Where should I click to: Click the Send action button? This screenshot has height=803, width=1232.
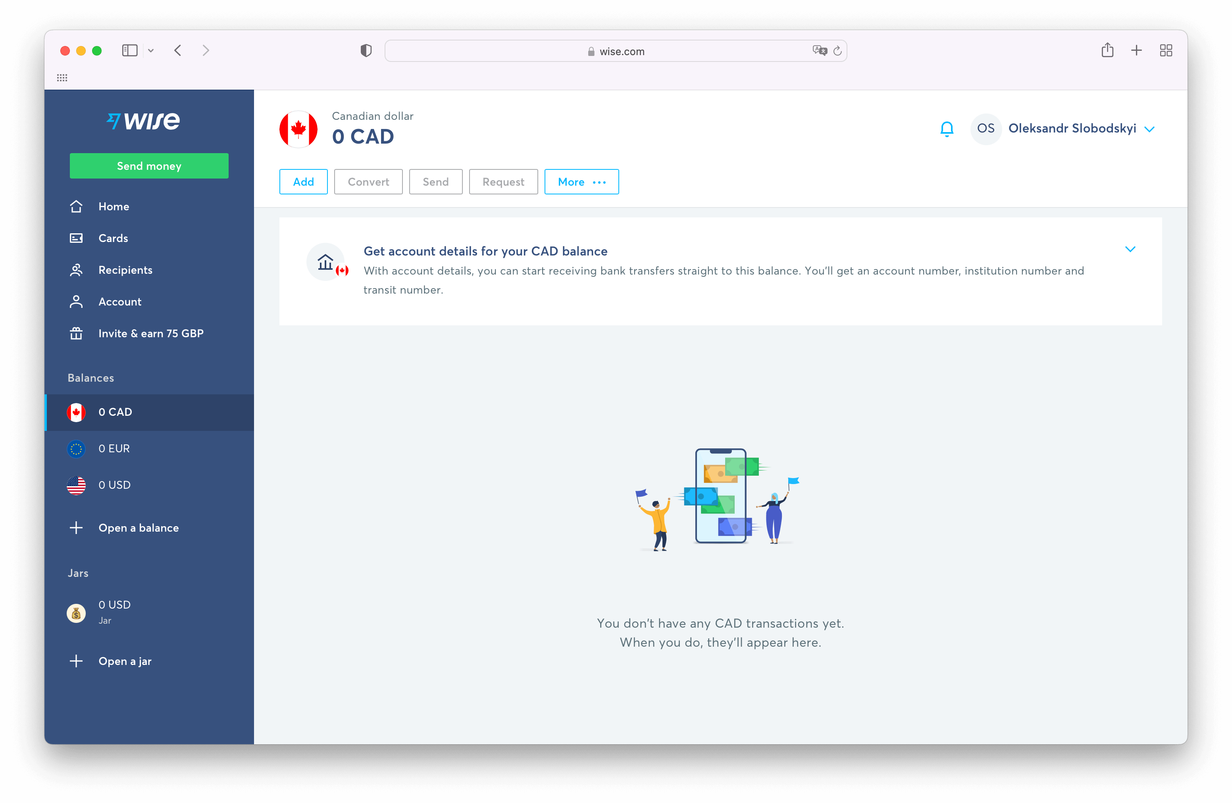(x=435, y=181)
